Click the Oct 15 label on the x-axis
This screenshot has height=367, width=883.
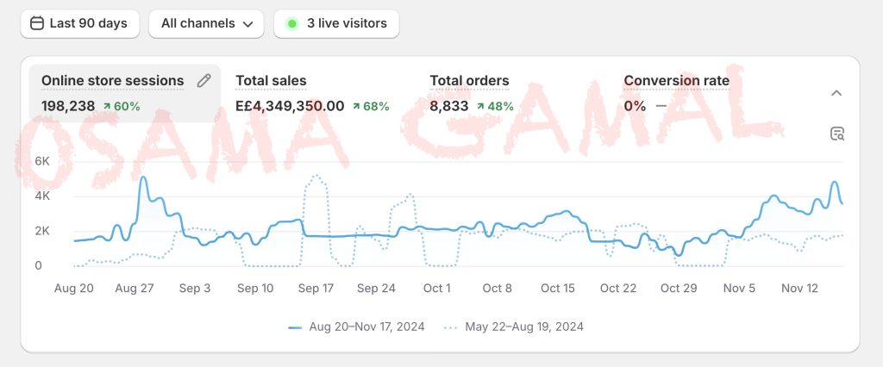coord(558,289)
